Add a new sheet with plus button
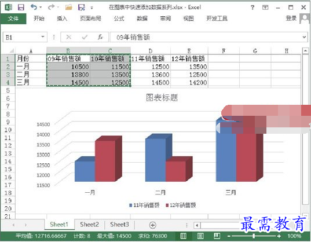311x242 pixels. pos(152,225)
